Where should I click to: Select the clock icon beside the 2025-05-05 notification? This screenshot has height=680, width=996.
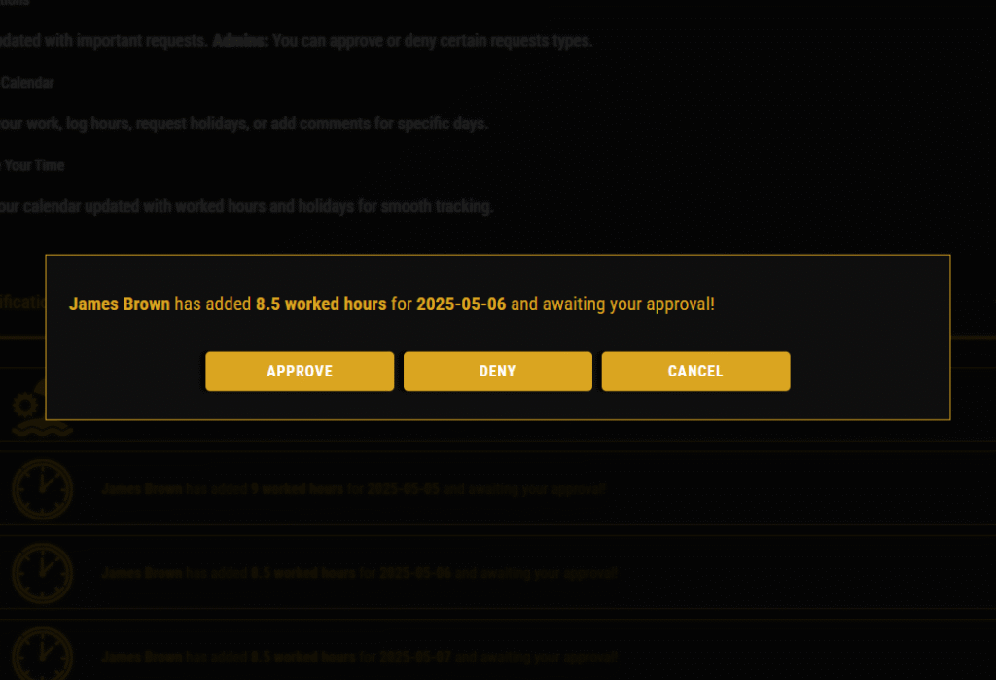point(42,489)
